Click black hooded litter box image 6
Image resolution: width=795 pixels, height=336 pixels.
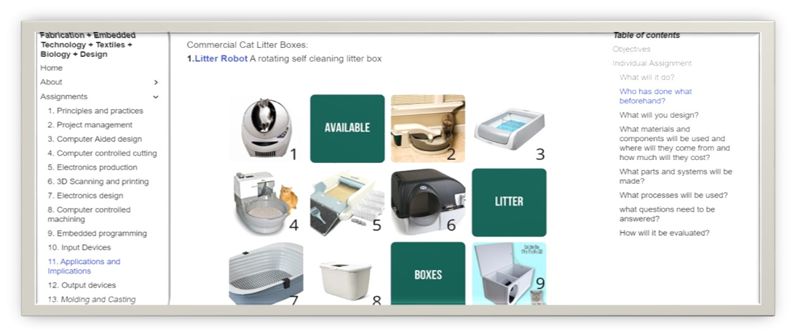tap(428, 203)
